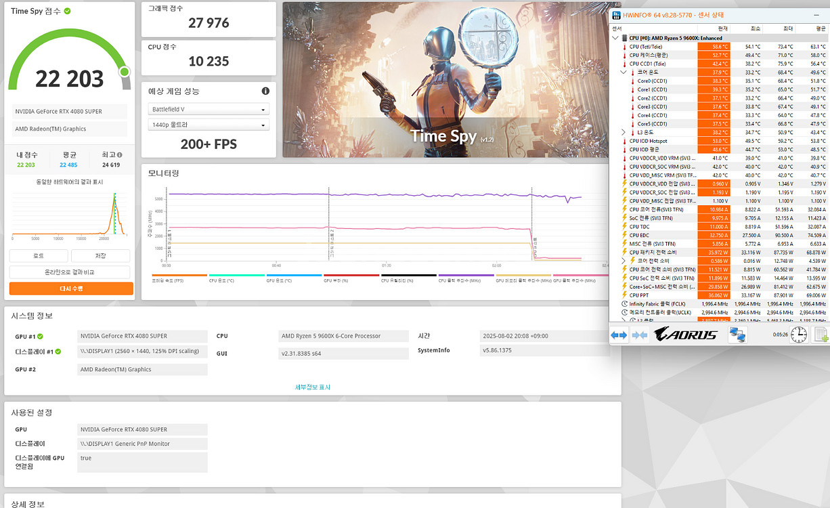Open the info icon next to 예상 게임 성능
This screenshot has width=830, height=508.
[x=265, y=91]
